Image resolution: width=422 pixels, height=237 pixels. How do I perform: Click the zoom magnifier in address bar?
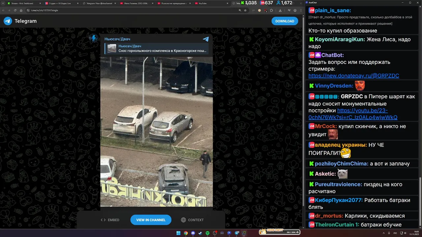(x=240, y=10)
